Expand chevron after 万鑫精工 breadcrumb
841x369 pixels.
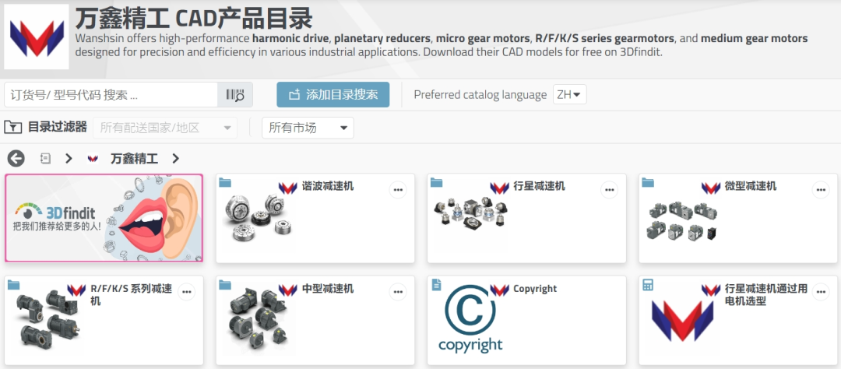[x=175, y=158]
